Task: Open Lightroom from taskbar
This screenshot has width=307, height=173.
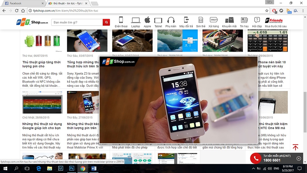Action: pos(60,169)
